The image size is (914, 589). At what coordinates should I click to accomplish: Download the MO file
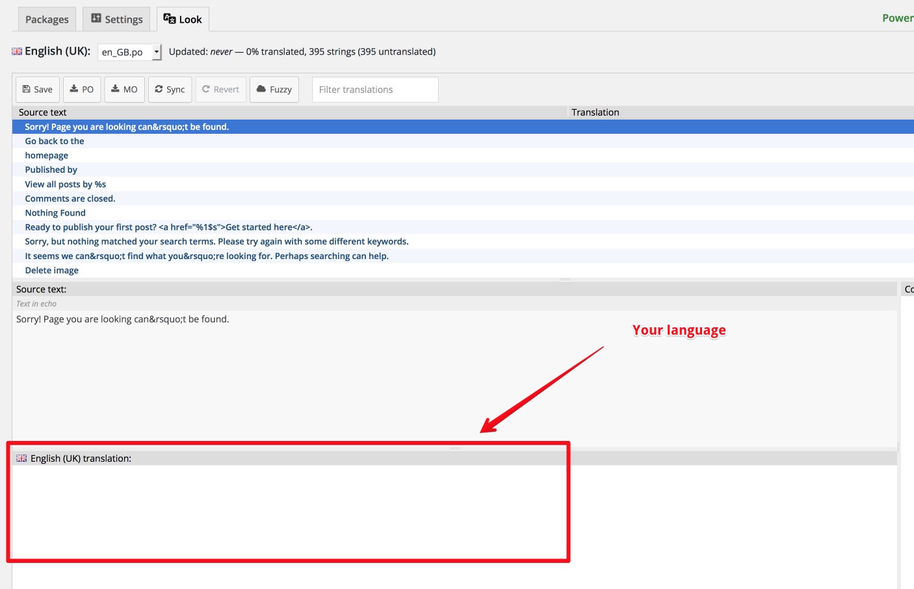pyautogui.click(x=125, y=90)
